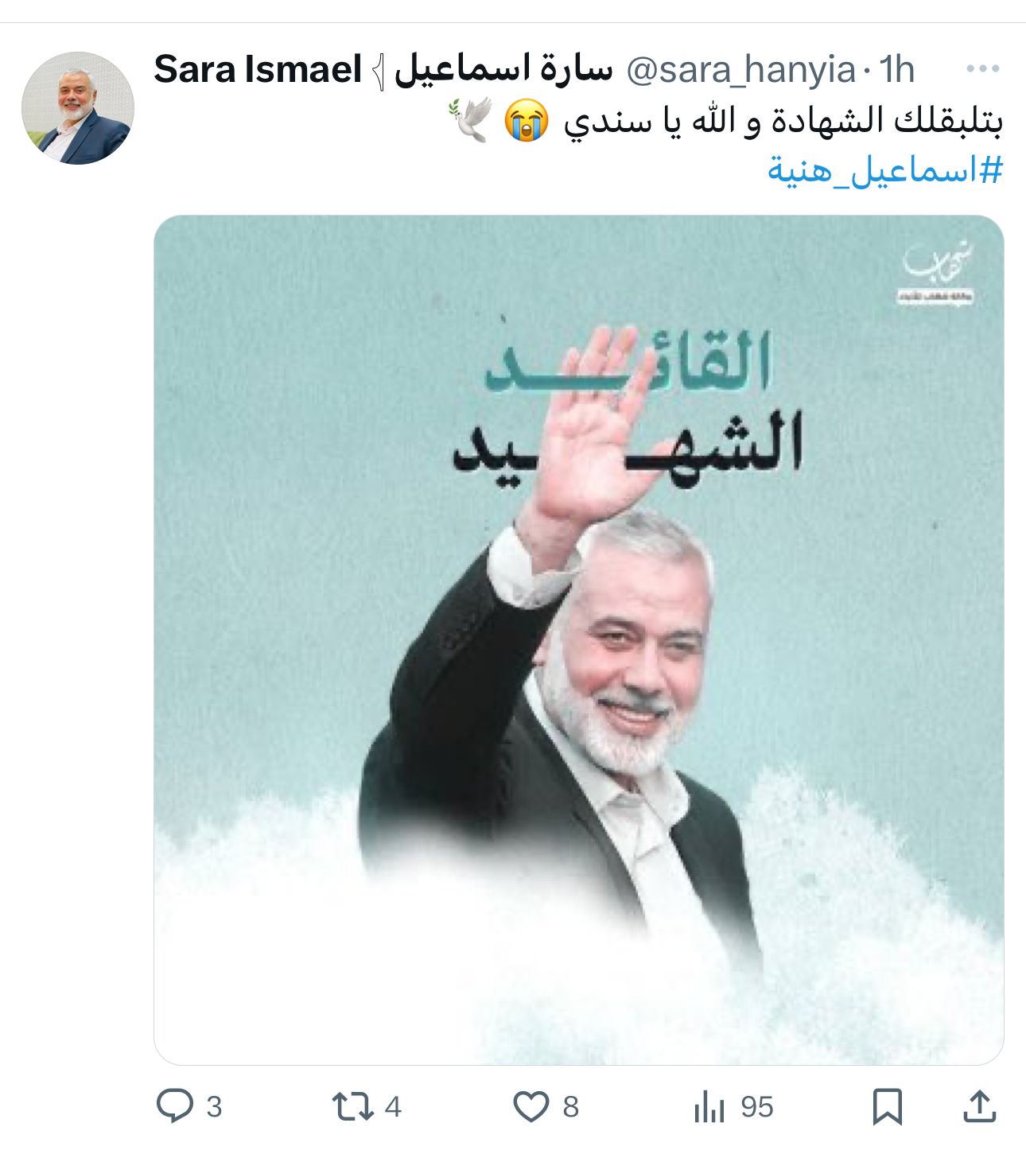Click the Arabic tweet text line
1026x1154 pixels.
[725, 121]
